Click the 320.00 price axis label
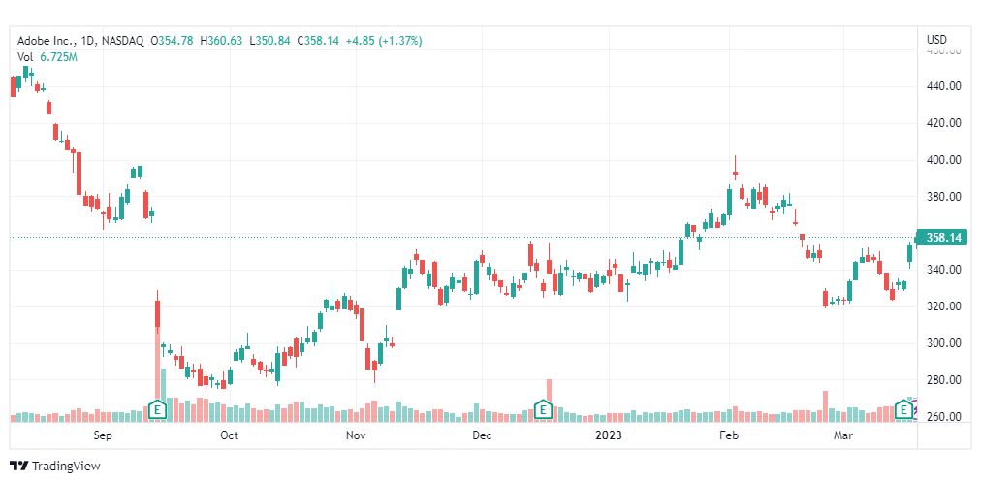The image size is (981, 483). [x=943, y=306]
